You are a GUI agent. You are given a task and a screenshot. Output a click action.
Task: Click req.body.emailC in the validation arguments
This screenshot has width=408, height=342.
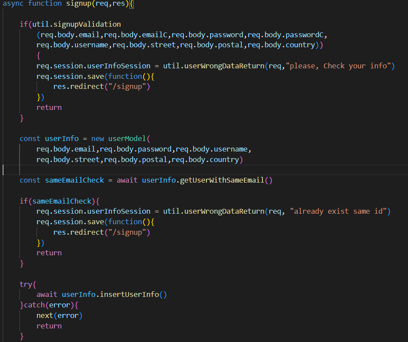pyautogui.click(x=136, y=35)
